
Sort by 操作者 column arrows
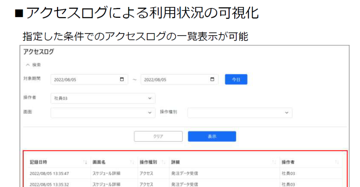(x=337, y=162)
